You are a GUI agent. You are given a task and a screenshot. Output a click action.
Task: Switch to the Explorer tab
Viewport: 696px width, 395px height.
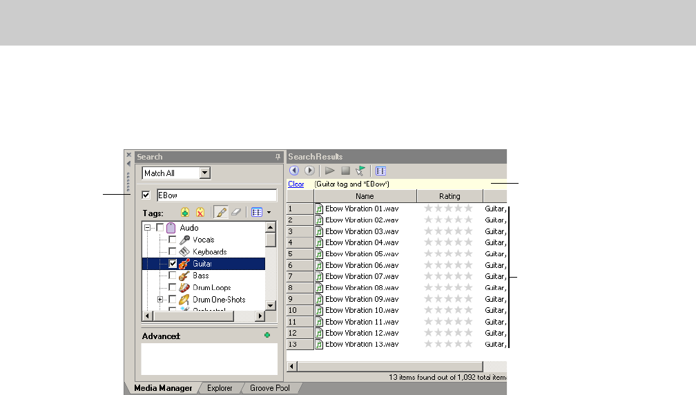point(220,388)
